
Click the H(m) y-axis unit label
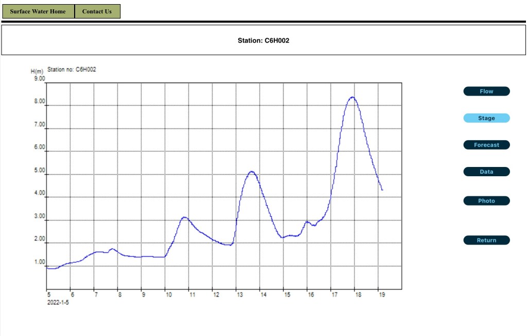[x=37, y=71]
